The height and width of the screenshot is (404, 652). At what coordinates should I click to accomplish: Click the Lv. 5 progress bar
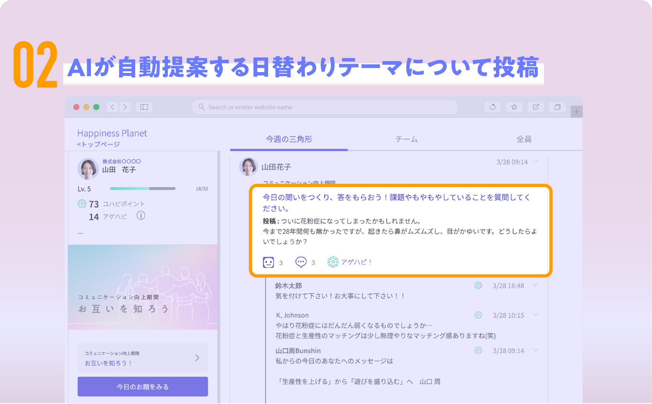pos(143,189)
